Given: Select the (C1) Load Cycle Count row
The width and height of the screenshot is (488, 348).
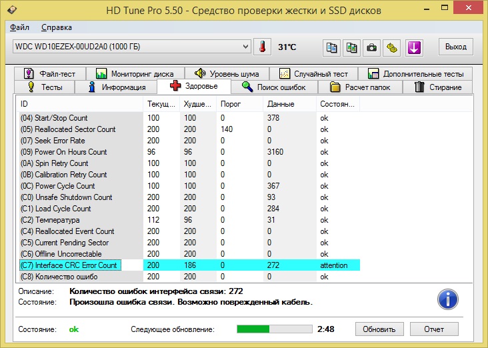Looking at the screenshot, I should 188,209.
